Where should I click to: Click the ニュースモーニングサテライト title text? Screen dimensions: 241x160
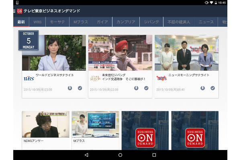coord(189,75)
